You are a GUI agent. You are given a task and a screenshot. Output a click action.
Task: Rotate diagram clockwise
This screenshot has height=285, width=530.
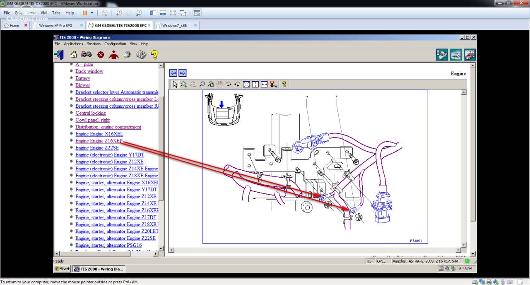229,84
